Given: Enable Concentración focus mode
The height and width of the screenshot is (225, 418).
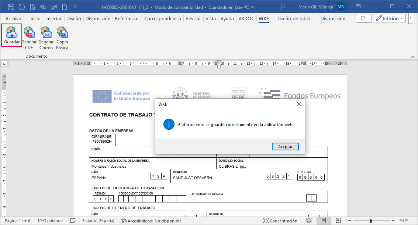Looking at the screenshot, I should 280,221.
